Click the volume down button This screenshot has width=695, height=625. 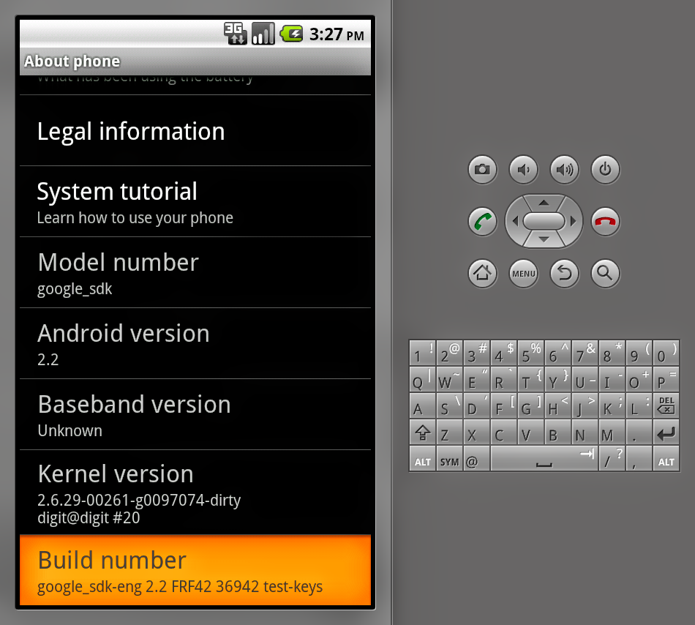coord(524,169)
